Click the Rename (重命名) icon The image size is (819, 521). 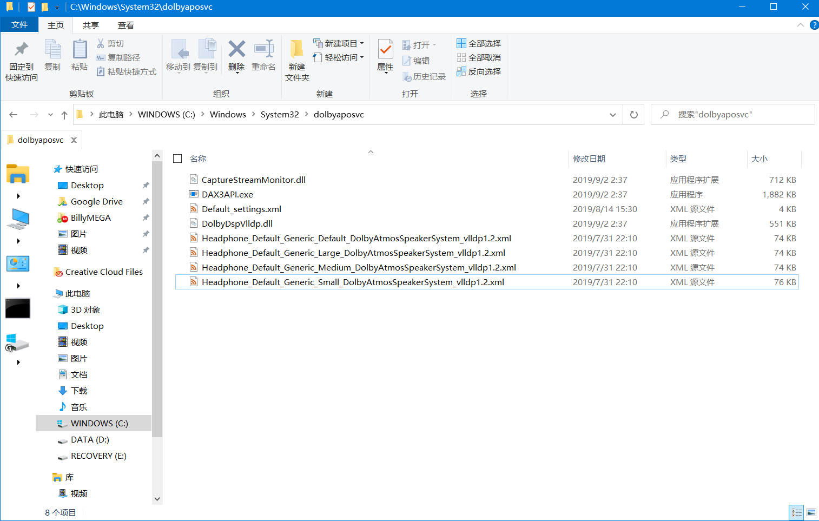[x=264, y=49]
